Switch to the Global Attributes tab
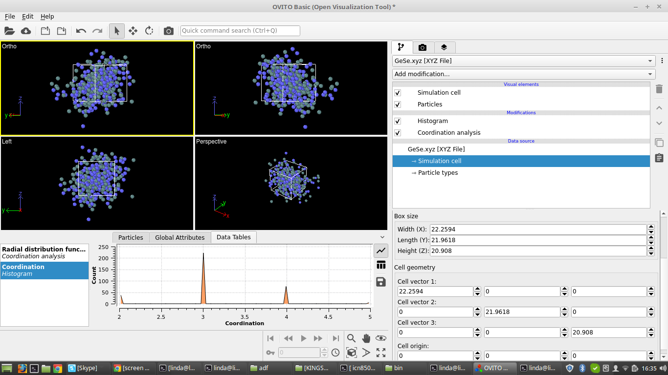The image size is (668, 375). click(179, 237)
